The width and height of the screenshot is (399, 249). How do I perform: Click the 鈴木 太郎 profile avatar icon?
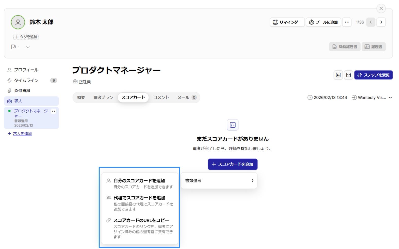pos(18,22)
